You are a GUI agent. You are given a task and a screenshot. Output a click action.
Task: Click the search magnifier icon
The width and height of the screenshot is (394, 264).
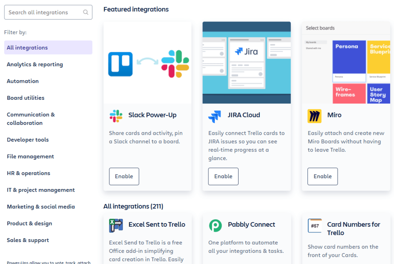coord(86,12)
